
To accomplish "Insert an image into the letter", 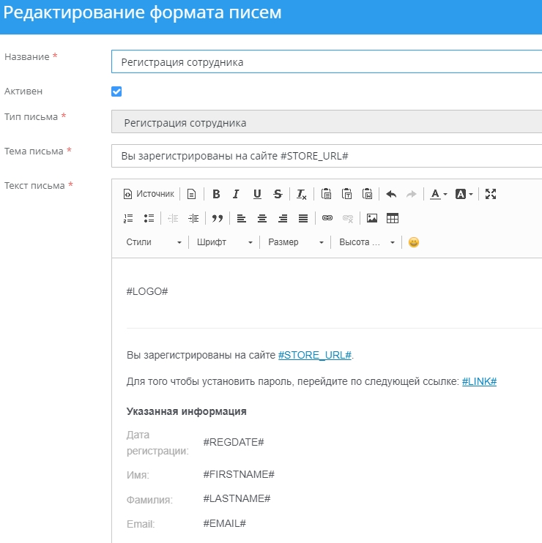I will (x=372, y=218).
